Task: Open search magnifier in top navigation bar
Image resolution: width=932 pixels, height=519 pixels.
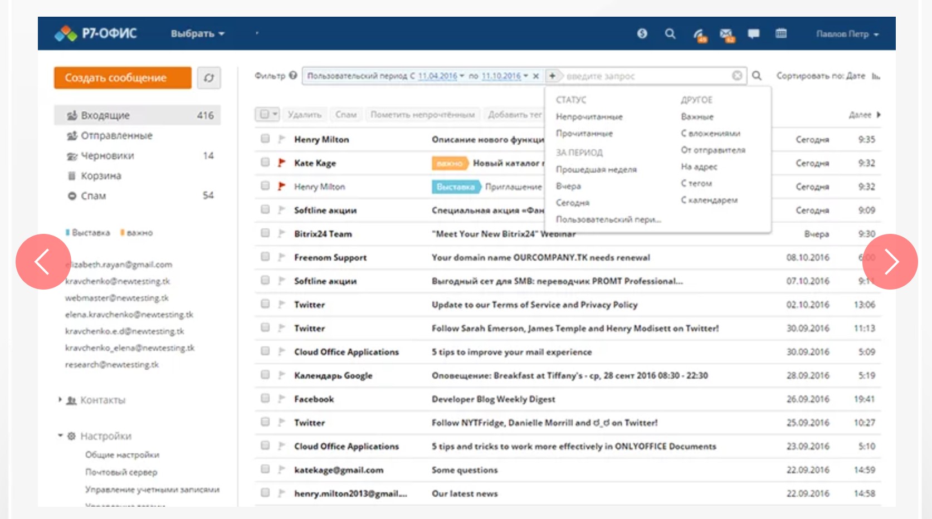Action: click(670, 34)
